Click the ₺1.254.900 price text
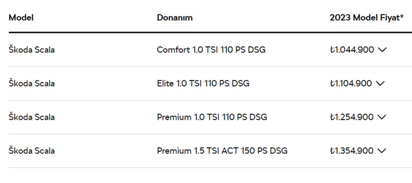Screen dimensions: 412x183 point(352,117)
